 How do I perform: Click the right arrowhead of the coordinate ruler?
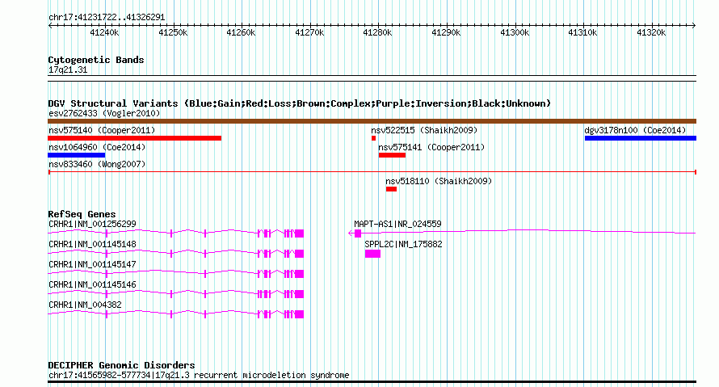pos(694,26)
